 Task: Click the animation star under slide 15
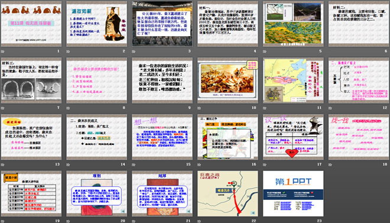click(134, 164)
